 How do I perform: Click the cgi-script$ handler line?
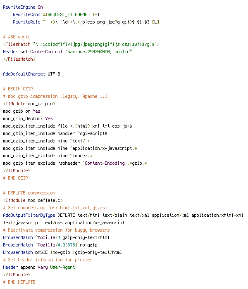coord(55,133)
